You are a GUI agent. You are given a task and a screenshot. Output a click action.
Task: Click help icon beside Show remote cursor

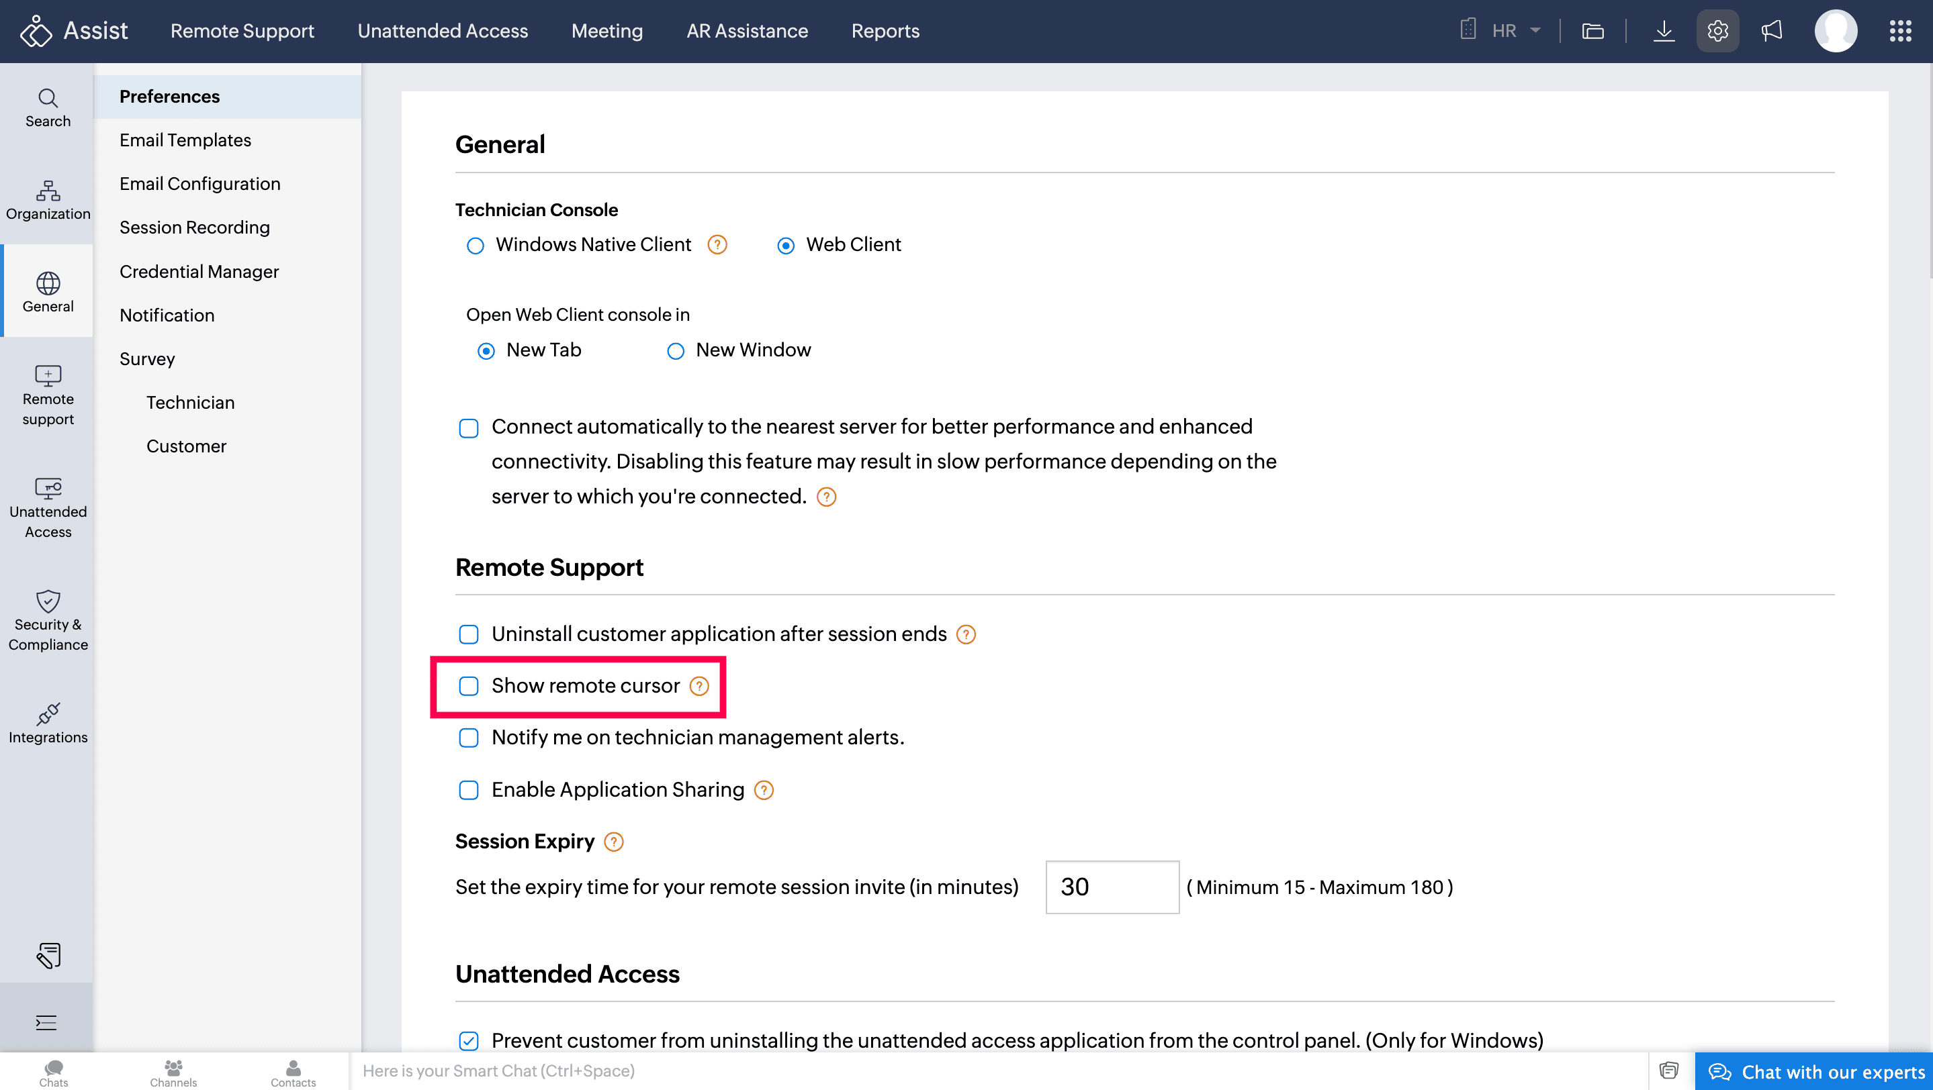point(699,686)
